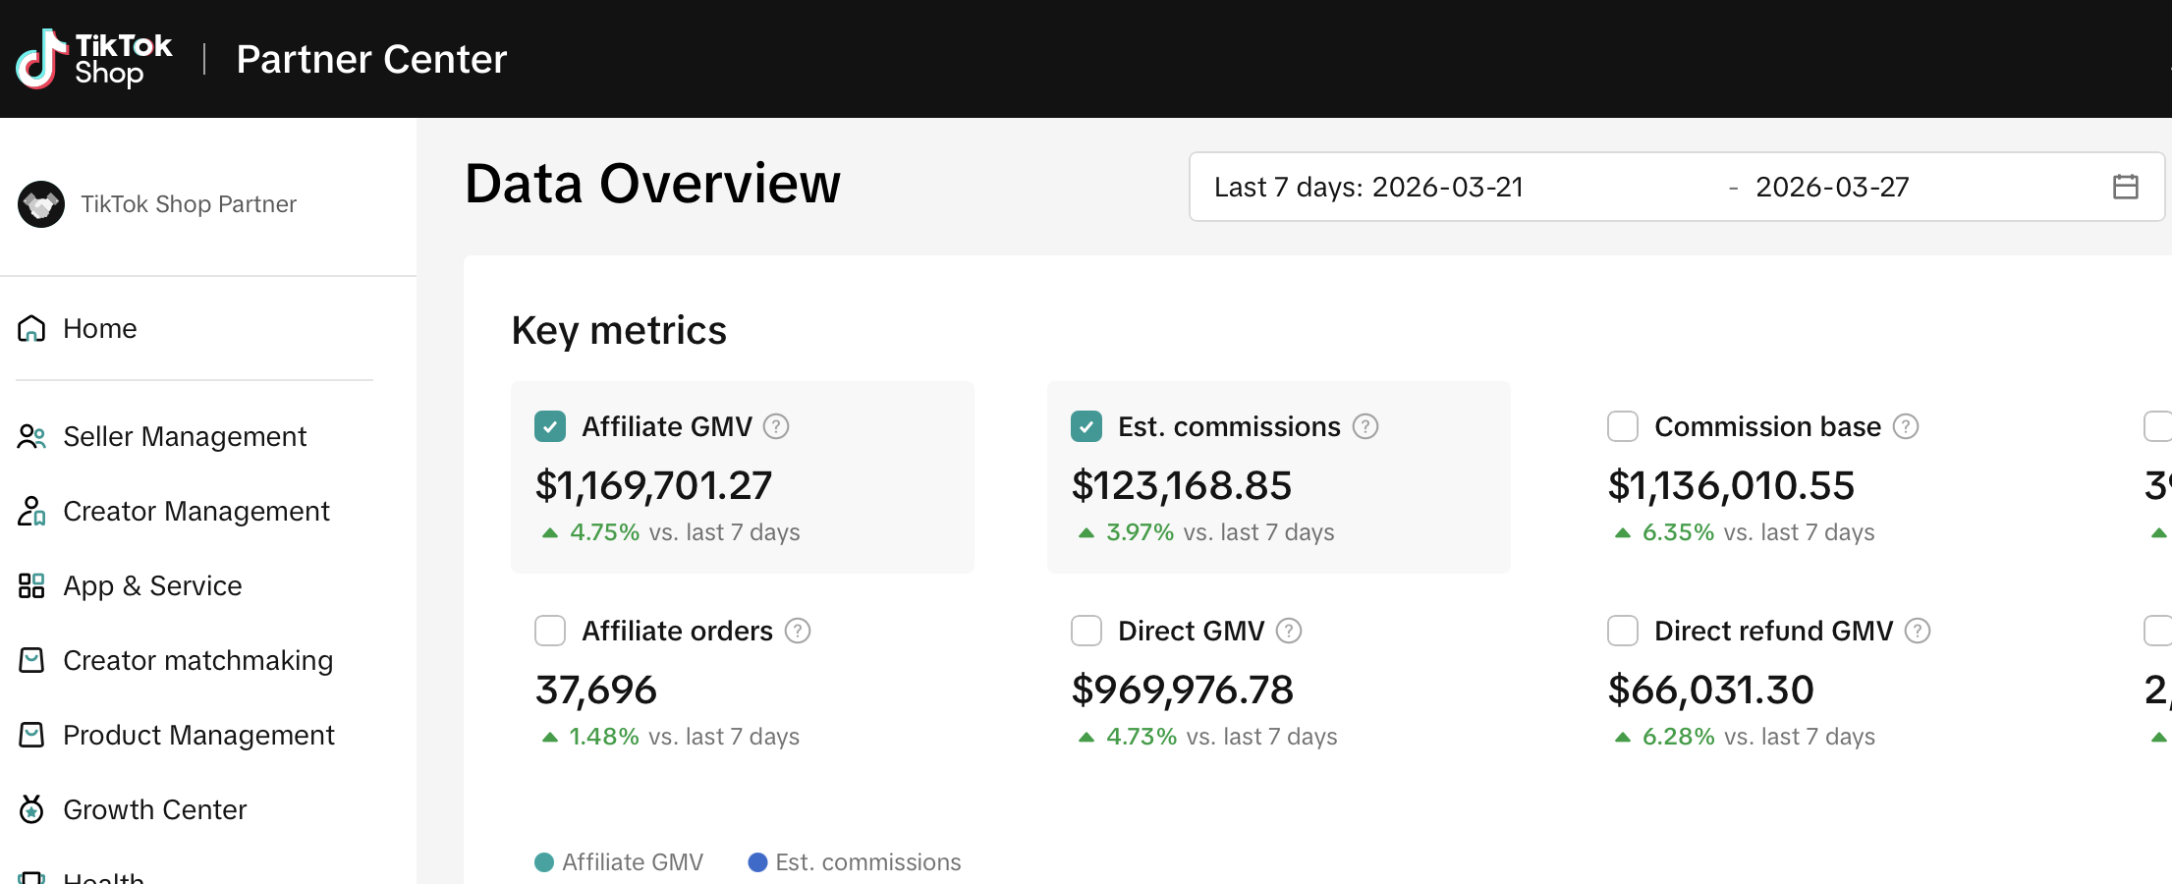Image resolution: width=2172 pixels, height=884 pixels.
Task: Uncheck the Affiliate GMV metric checkbox
Action: 550,426
